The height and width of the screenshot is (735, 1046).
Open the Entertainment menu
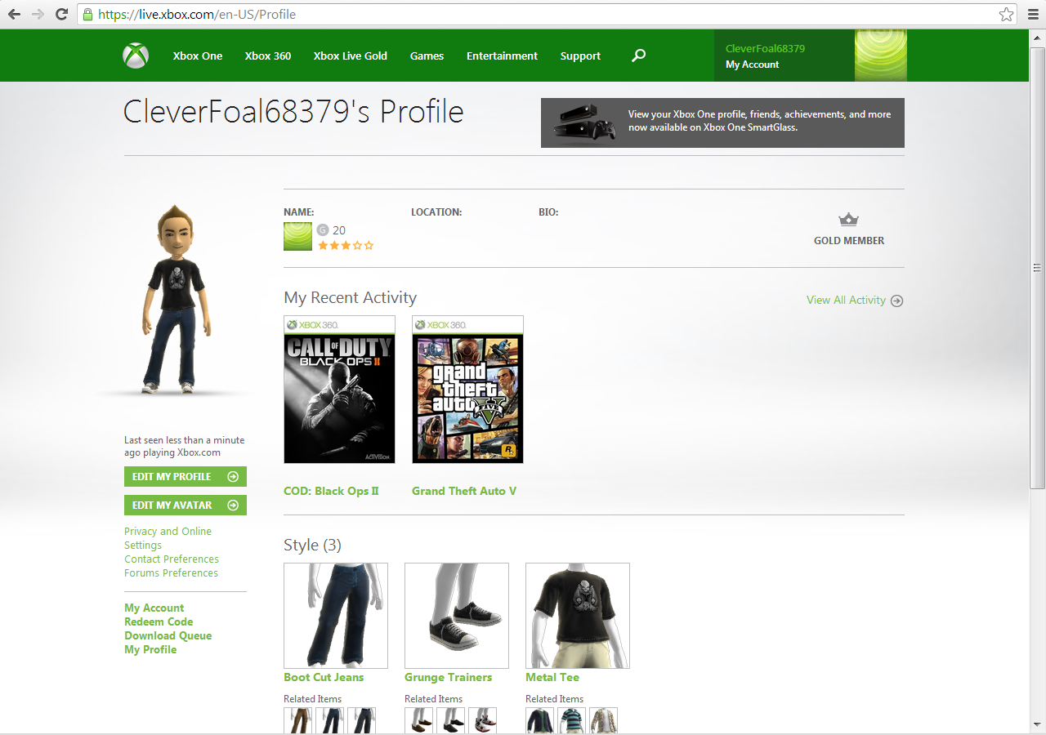pos(502,56)
